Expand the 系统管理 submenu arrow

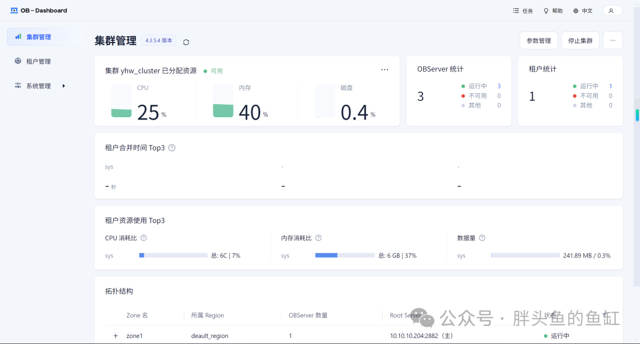[63, 86]
